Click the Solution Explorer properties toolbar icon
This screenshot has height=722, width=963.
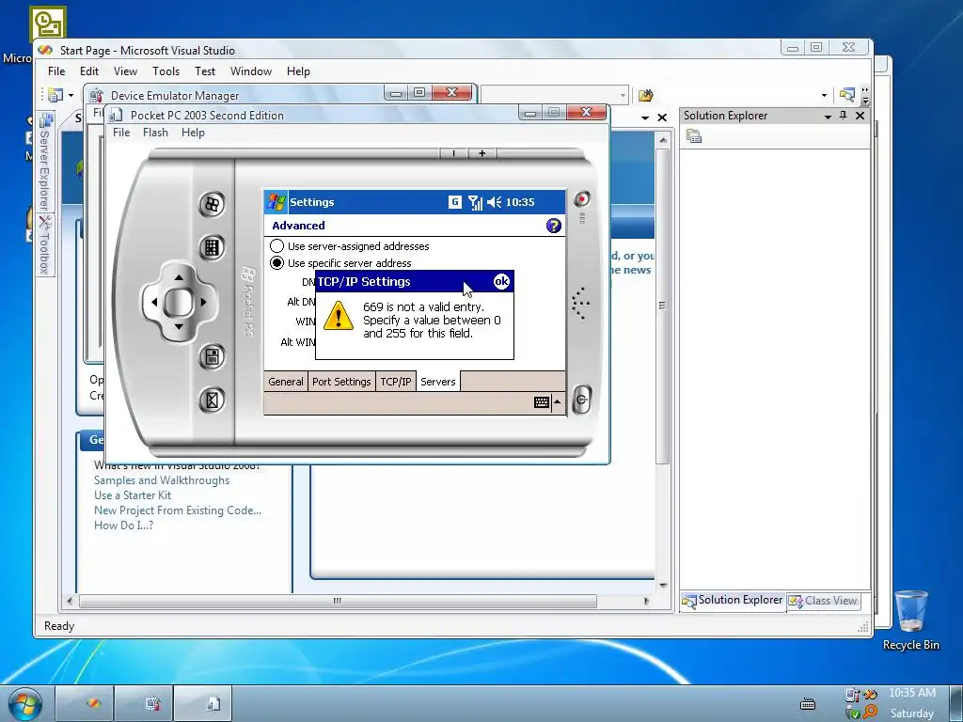[694, 136]
